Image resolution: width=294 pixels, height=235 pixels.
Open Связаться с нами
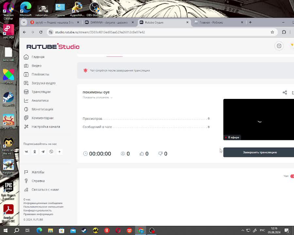pyautogui.click(x=45, y=189)
